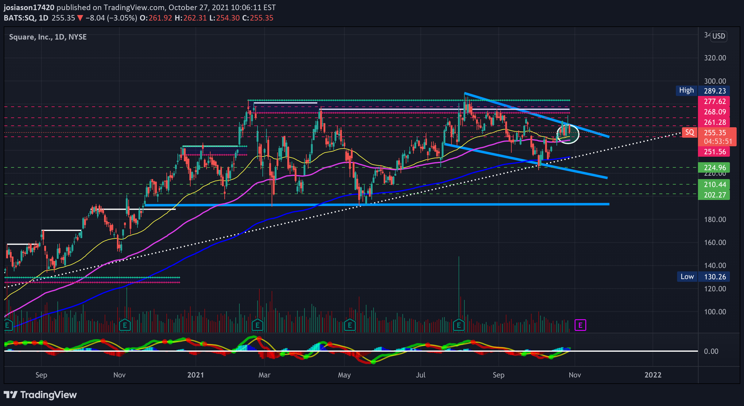Click the earnings E marker near May
This screenshot has width=744, height=406.
[350, 325]
